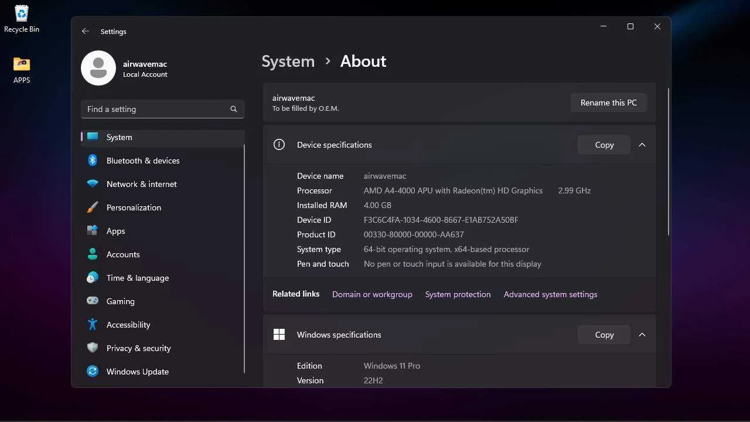This screenshot has height=422, width=750.
Task: Click the Apps icon in sidebar
Action: [93, 231]
